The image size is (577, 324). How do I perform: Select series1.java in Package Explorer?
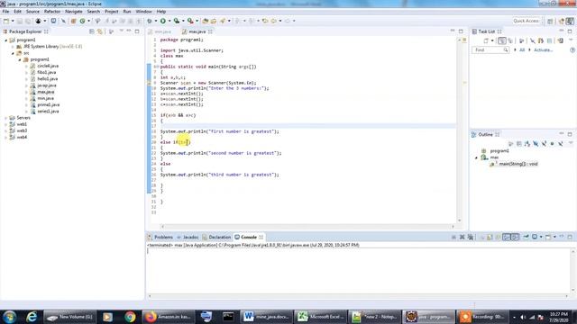point(48,112)
